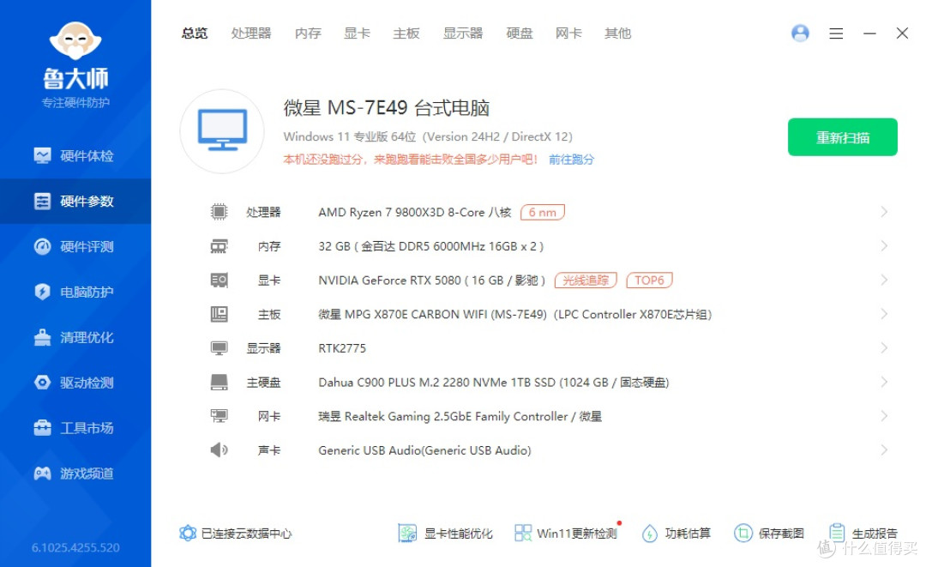The image size is (926, 567).
Task: Open the hamburger main menu
Action: click(x=836, y=33)
